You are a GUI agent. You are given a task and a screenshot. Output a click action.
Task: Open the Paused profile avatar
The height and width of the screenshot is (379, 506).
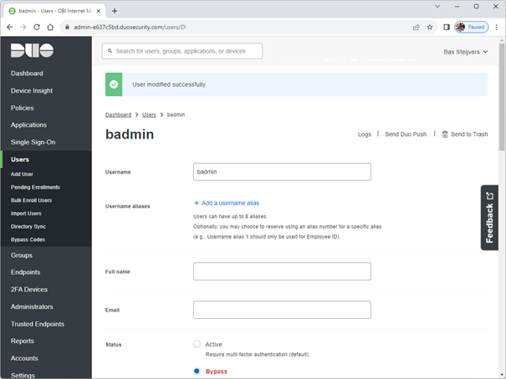point(471,27)
